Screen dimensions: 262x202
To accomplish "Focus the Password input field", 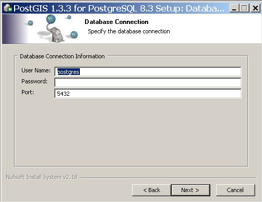I will click(x=148, y=82).
